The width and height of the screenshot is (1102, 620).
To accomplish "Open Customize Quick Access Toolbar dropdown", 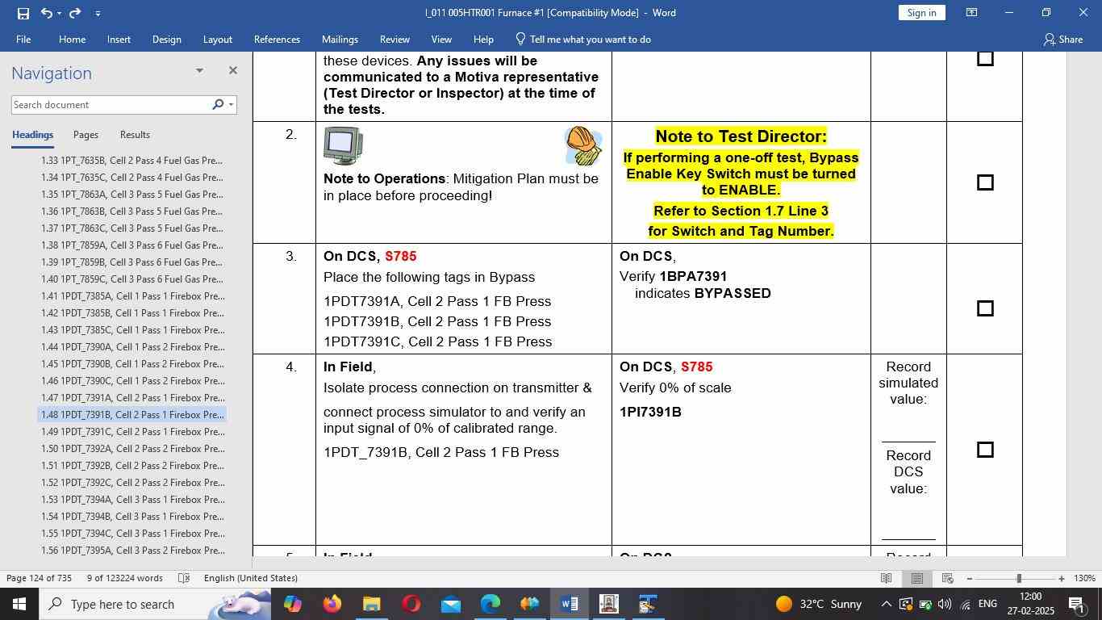I will click(98, 13).
